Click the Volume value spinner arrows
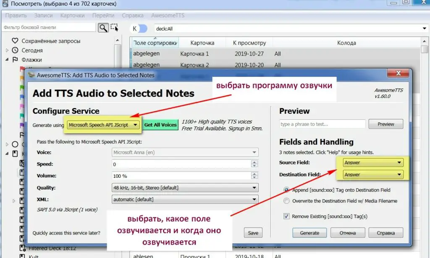This screenshot has height=258, width=430. point(254,176)
